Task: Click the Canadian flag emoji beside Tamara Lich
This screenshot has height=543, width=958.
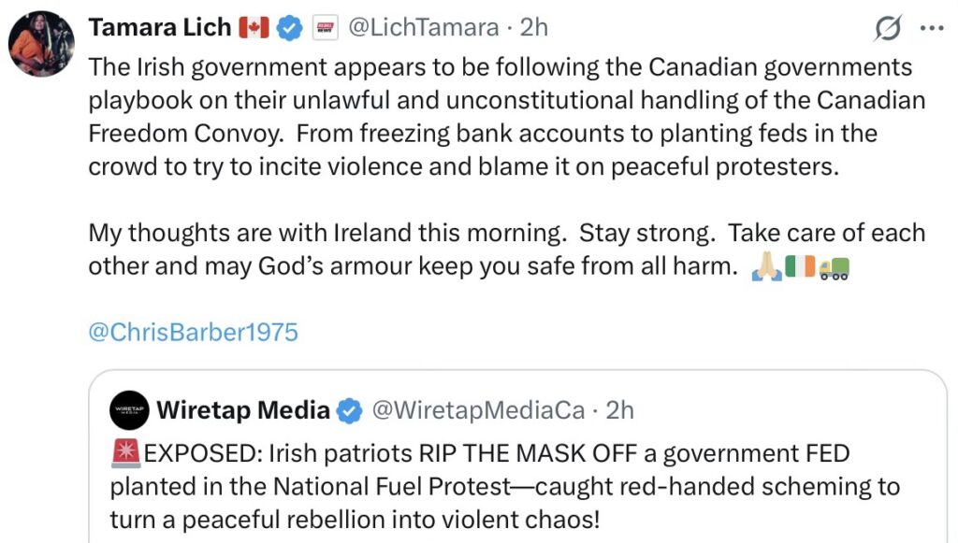Action: pos(254,28)
